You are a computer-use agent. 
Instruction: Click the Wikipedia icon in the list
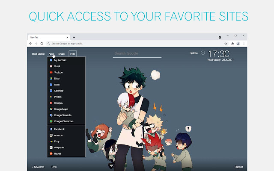[x=51, y=147]
